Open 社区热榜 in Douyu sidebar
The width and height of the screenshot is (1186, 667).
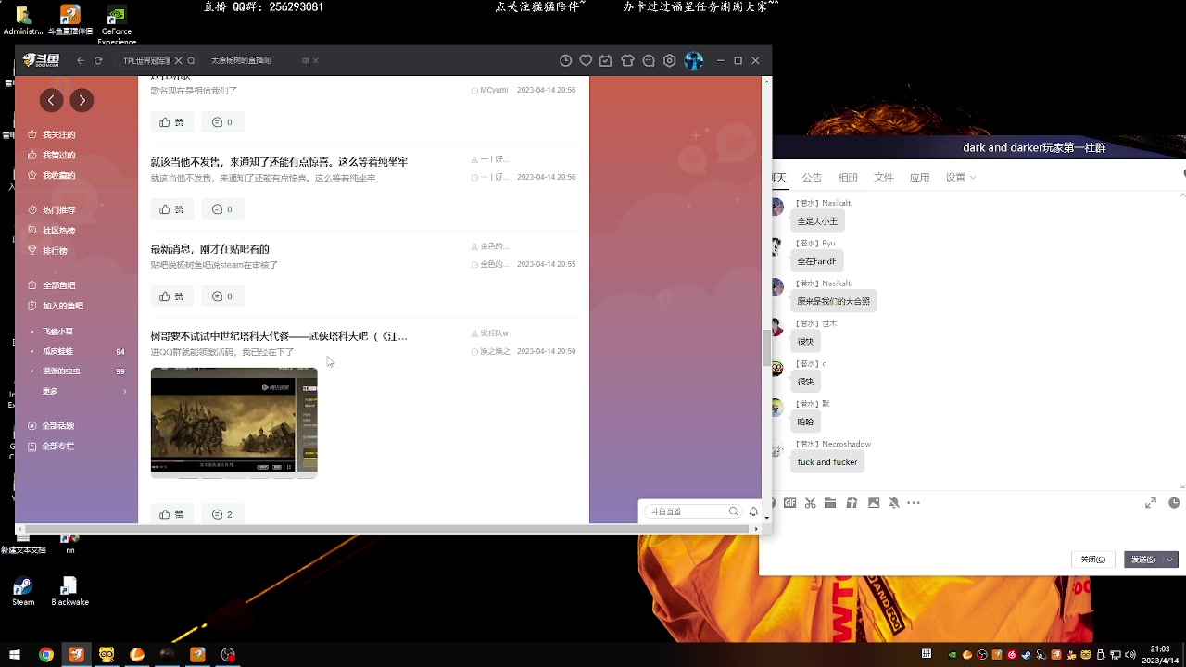tap(58, 231)
